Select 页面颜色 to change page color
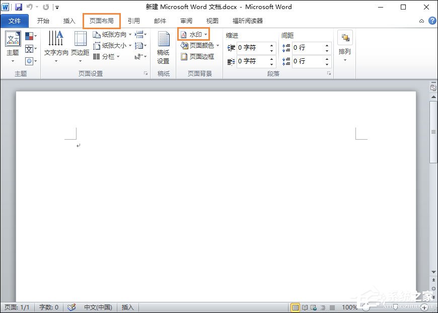This screenshot has height=313, width=438. (197, 45)
